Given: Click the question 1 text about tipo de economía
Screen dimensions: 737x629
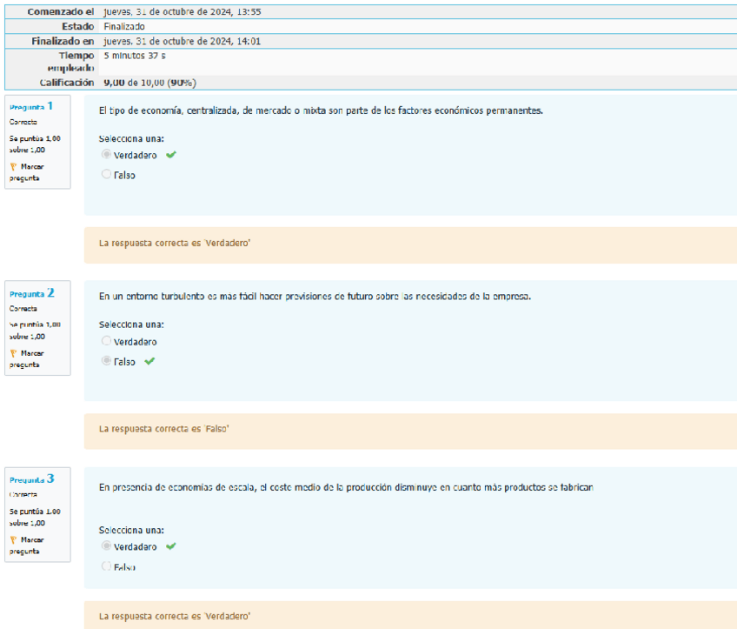Looking at the screenshot, I should [321, 110].
